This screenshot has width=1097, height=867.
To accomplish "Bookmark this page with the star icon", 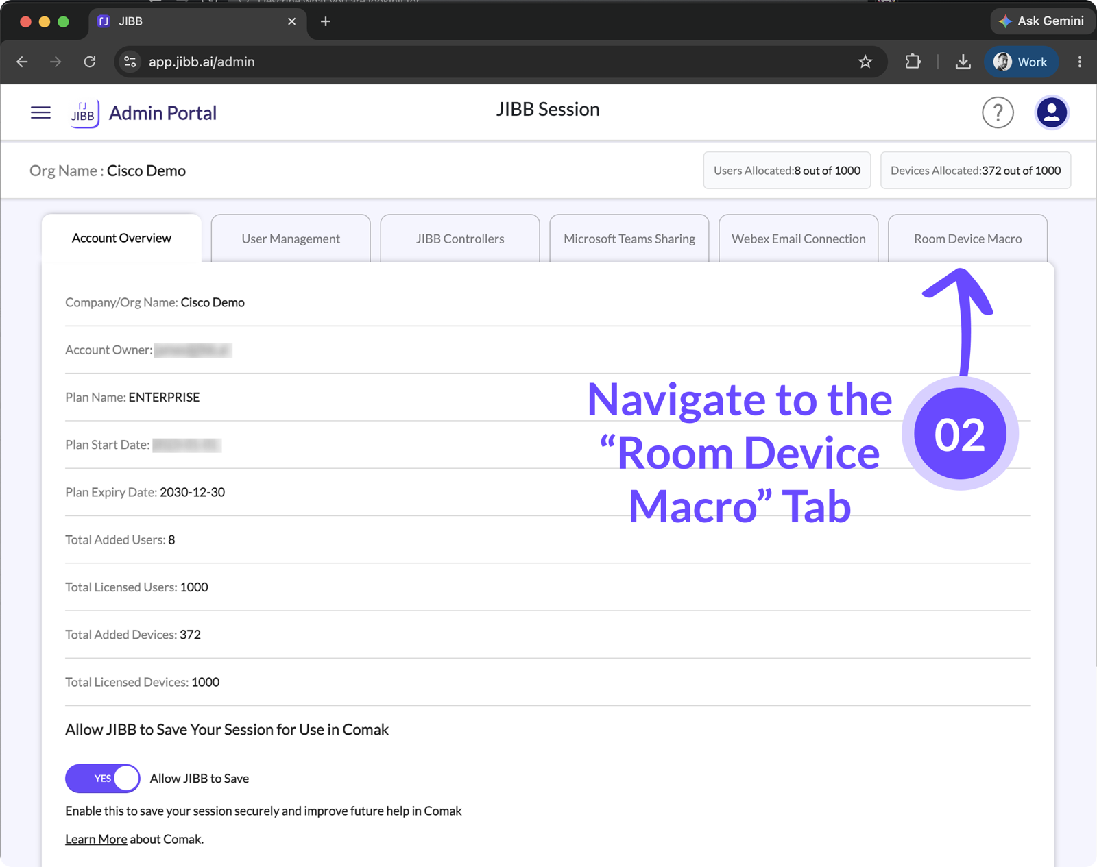I will click(865, 62).
